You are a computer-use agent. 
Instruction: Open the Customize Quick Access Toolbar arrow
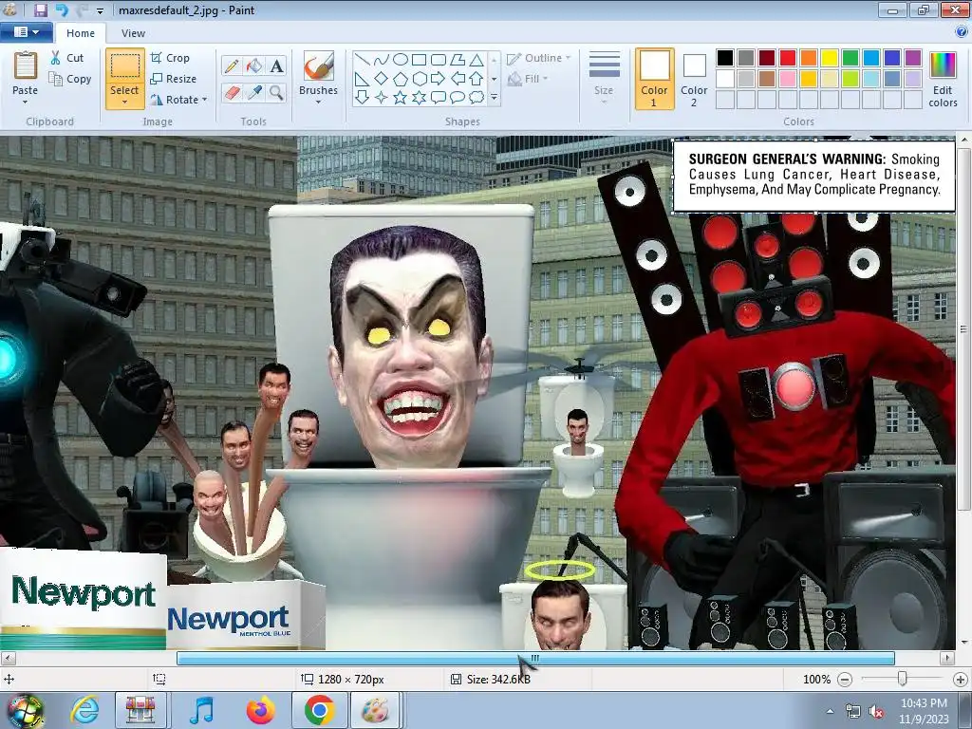coord(100,11)
